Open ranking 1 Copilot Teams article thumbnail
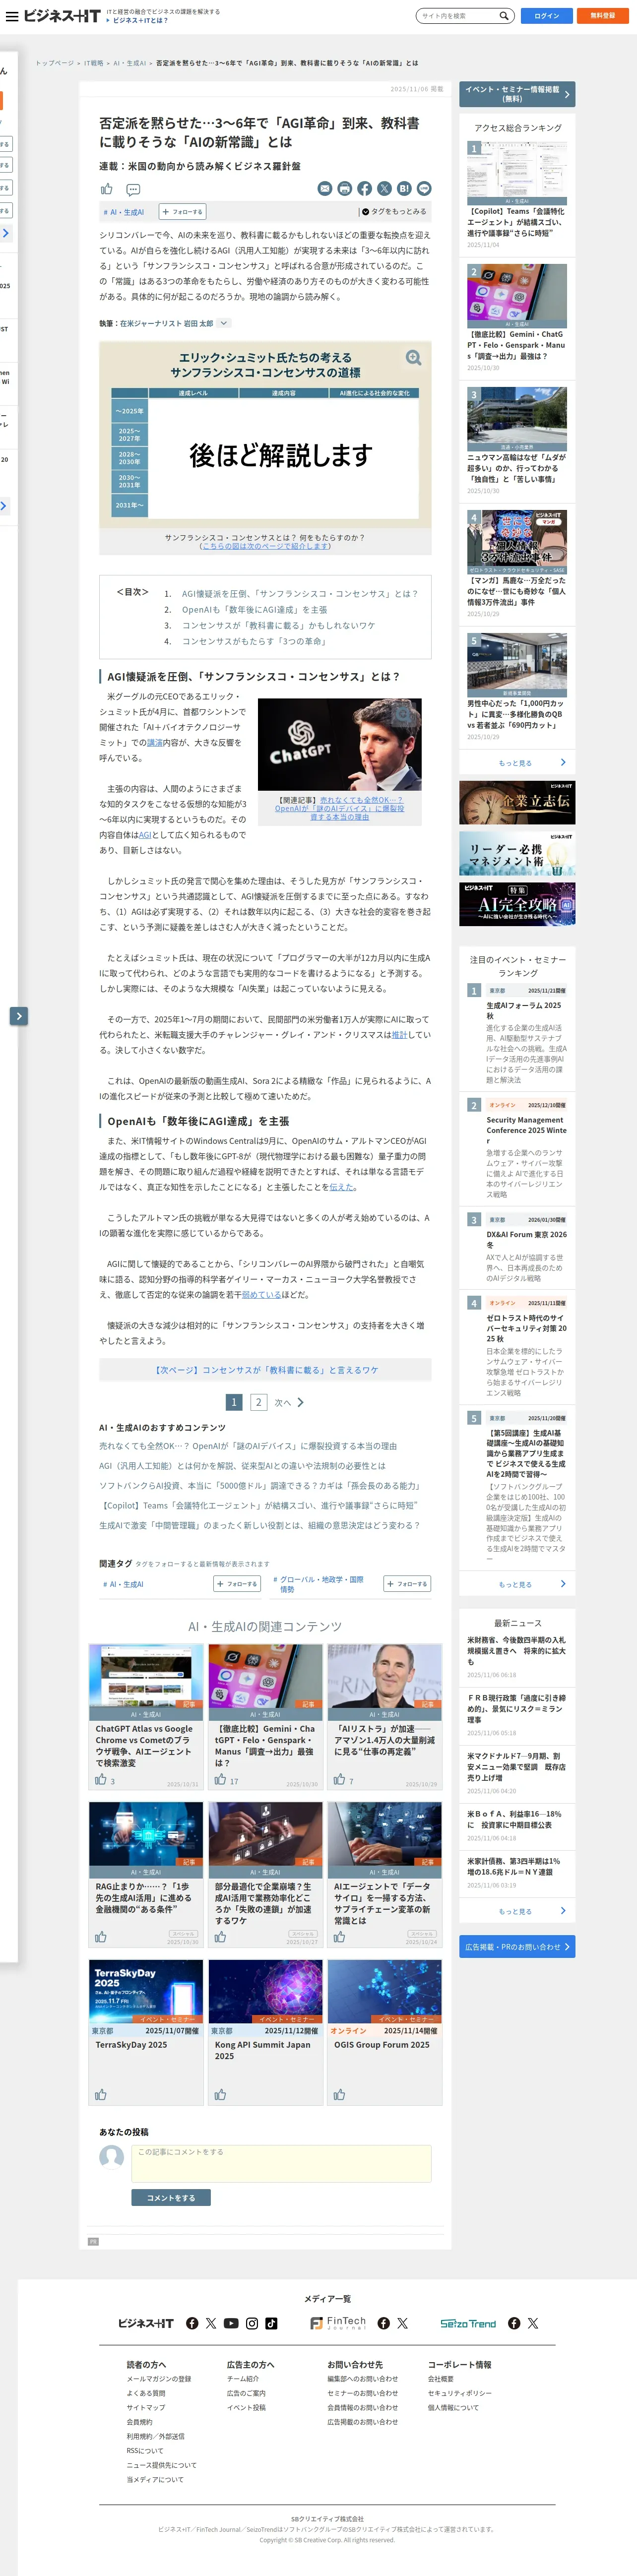Image resolution: width=637 pixels, height=2576 pixels. (517, 173)
